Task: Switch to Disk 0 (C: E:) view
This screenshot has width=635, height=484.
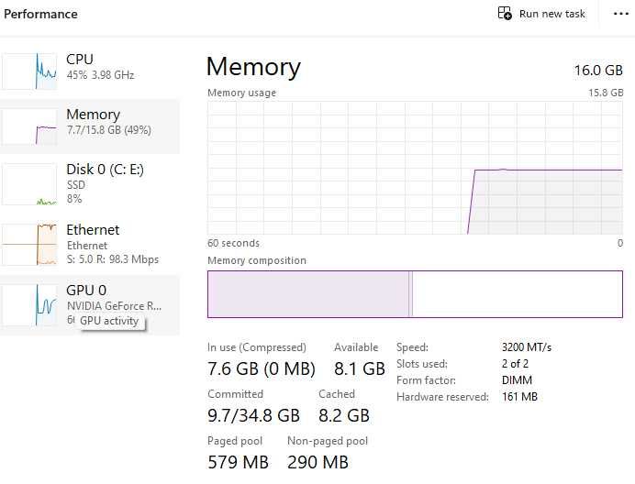Action: [105, 170]
